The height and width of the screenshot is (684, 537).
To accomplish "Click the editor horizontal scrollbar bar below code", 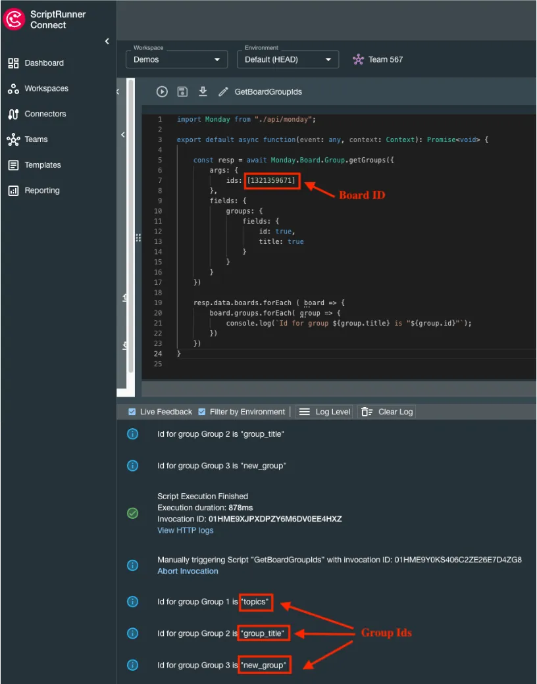I will coord(339,388).
